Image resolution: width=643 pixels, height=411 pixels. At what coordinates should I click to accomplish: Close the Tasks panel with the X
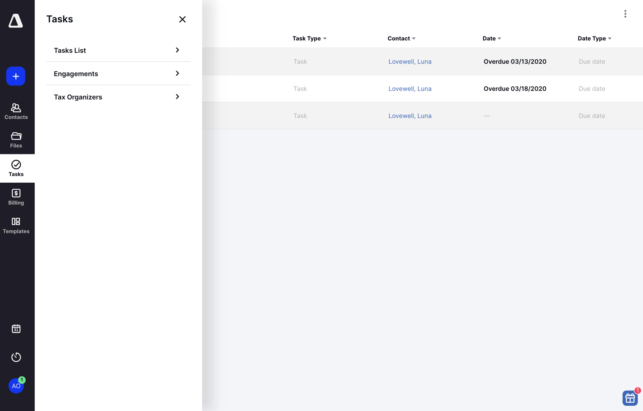(x=182, y=19)
